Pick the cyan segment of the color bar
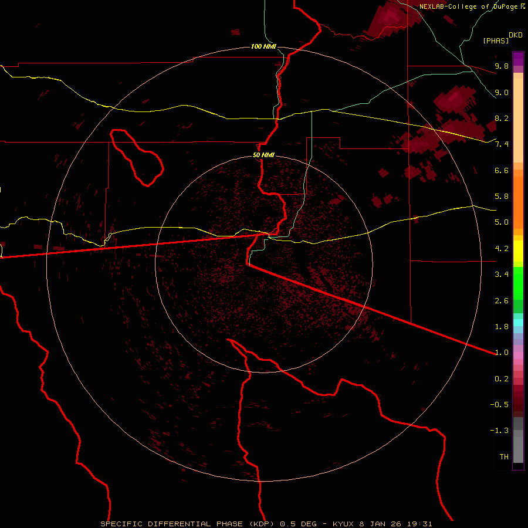The width and height of the screenshot is (528, 528). click(518, 323)
